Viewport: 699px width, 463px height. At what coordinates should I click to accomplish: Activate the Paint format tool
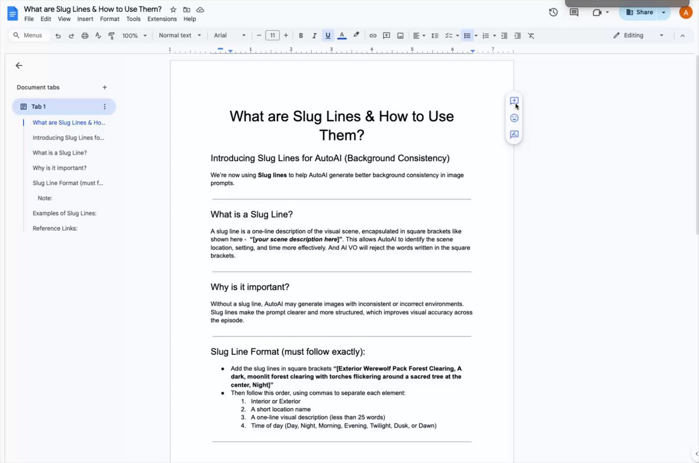tap(111, 35)
